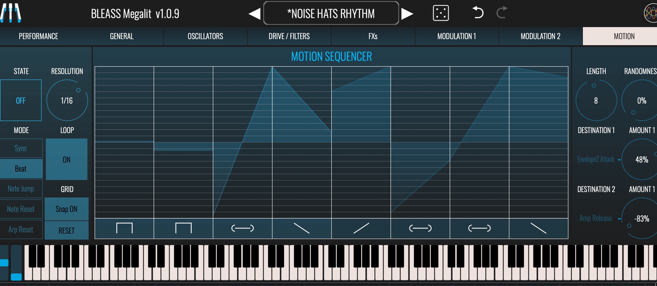Toggle the Loop ON button
The height and width of the screenshot is (286, 657).
click(x=67, y=159)
